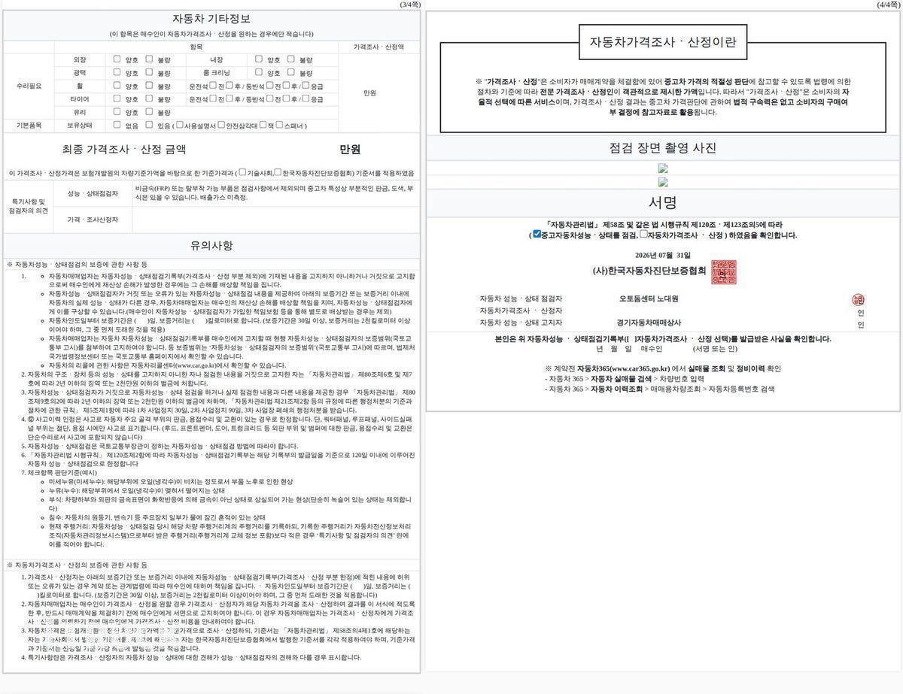Check 자동차가격조사·산정 checkbox in signature section
903x694 pixels.
[643, 234]
